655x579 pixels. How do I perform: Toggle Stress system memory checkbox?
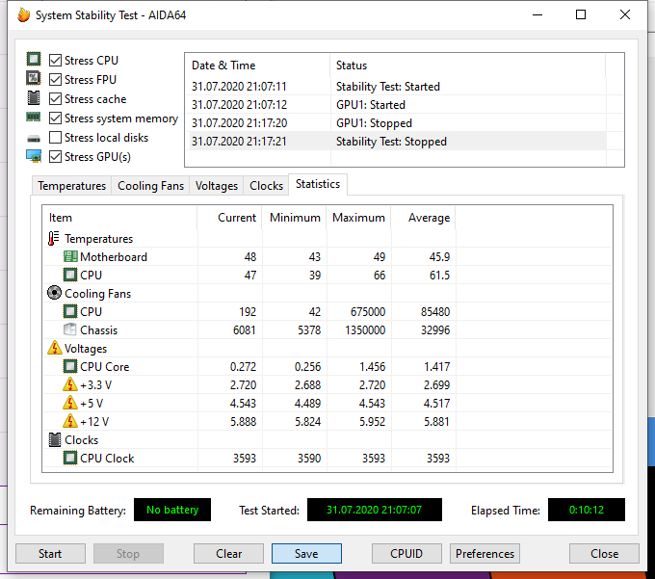point(55,118)
